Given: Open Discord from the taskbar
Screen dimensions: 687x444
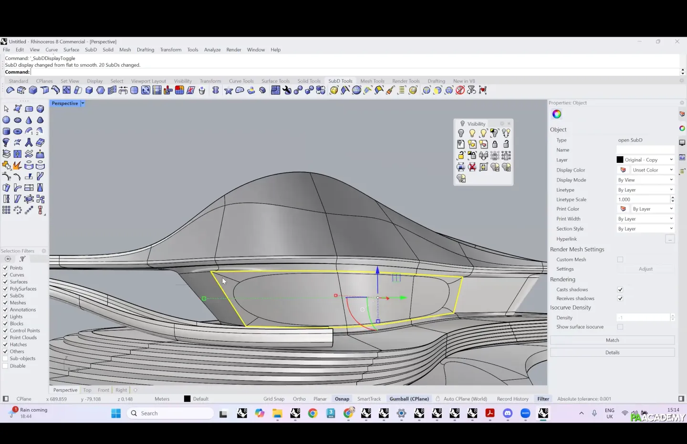Looking at the screenshot, I should pyautogui.click(x=508, y=414).
